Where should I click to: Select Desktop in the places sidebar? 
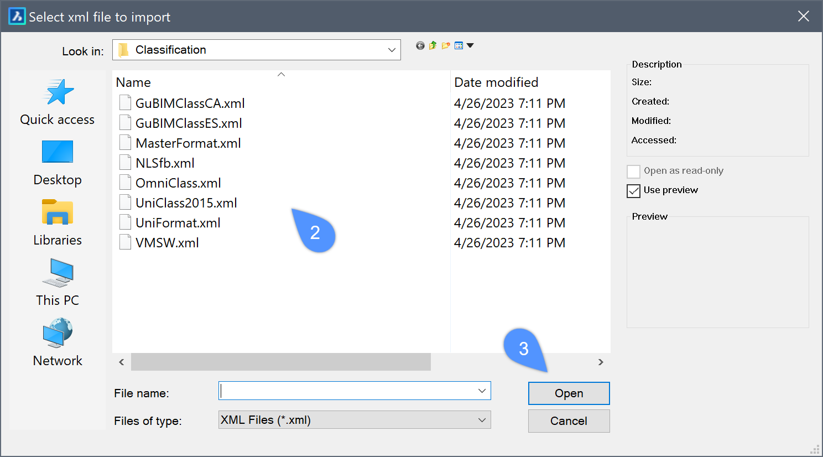point(58,163)
